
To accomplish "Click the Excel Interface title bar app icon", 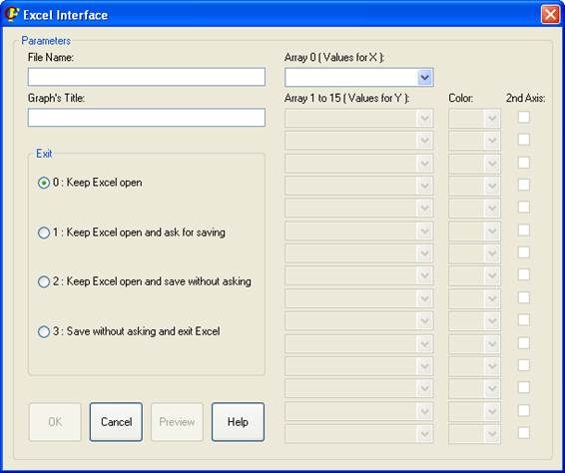I will [x=12, y=14].
